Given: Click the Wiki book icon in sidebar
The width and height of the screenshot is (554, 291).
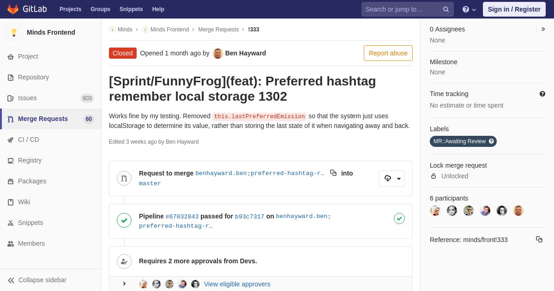Looking at the screenshot, I should 11,202.
